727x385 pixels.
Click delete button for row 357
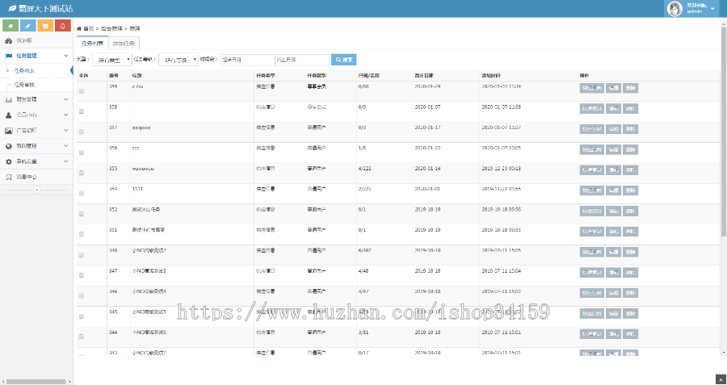point(630,129)
